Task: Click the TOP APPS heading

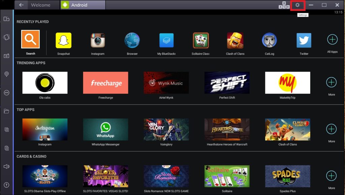Action: pos(26,110)
